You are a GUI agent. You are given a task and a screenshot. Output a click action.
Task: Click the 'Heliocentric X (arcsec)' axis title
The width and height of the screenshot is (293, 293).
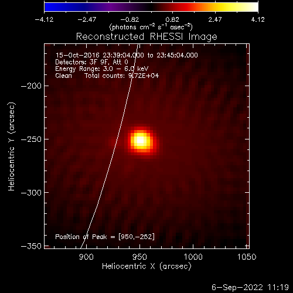tap(146, 267)
